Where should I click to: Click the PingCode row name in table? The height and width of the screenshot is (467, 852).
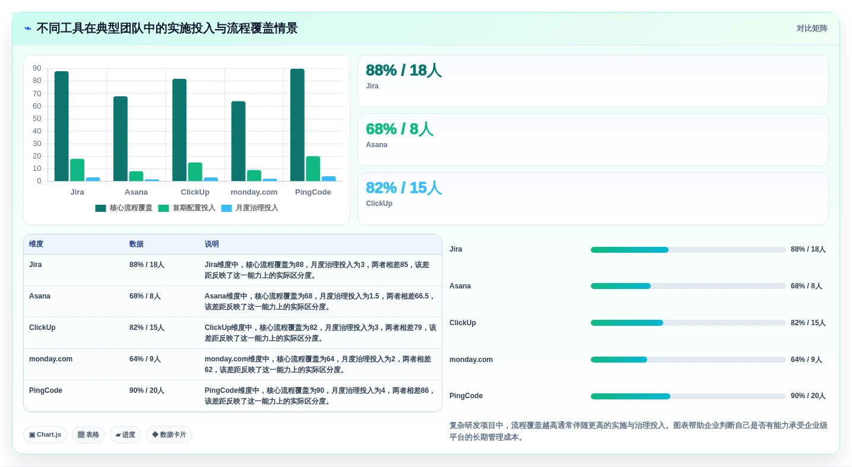tap(46, 390)
